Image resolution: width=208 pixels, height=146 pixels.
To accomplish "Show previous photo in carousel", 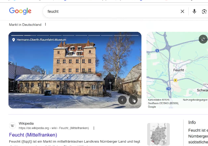I will click(122, 100).
